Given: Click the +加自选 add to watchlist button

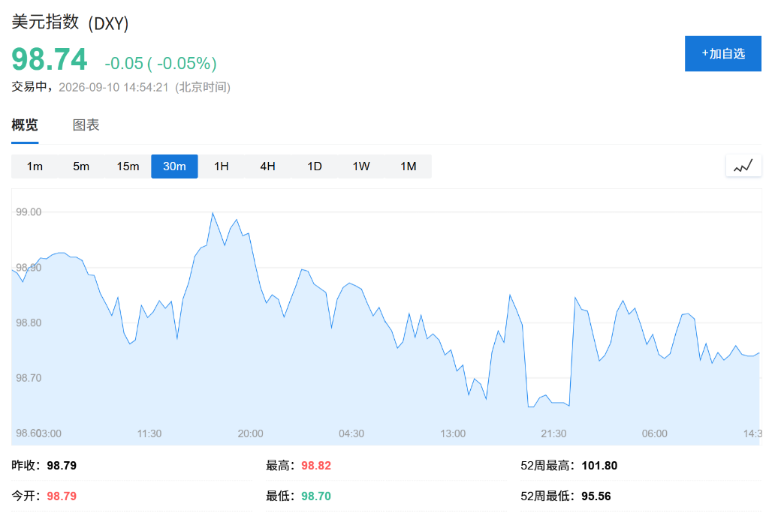Looking at the screenshot, I should coord(723,53).
